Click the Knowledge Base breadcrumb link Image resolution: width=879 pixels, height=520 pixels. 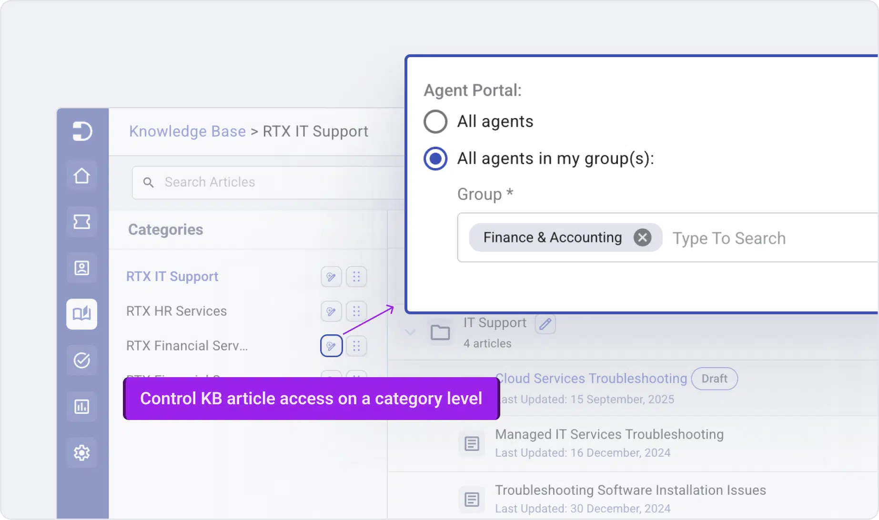pyautogui.click(x=187, y=131)
